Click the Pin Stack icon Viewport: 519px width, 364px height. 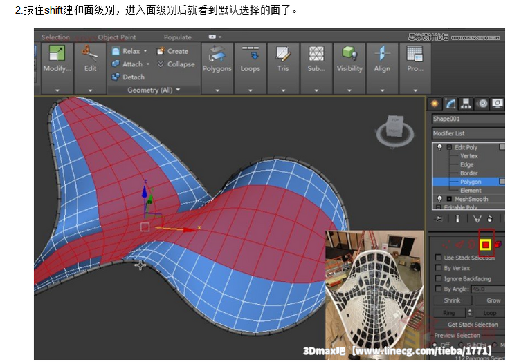click(x=439, y=219)
